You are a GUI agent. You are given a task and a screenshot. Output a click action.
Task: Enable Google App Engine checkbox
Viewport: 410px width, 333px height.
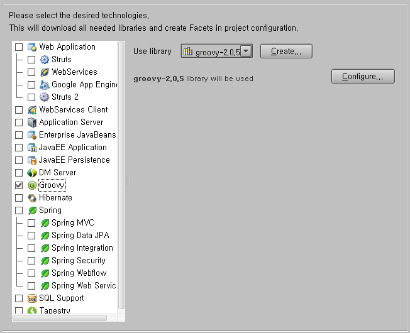coord(31,85)
